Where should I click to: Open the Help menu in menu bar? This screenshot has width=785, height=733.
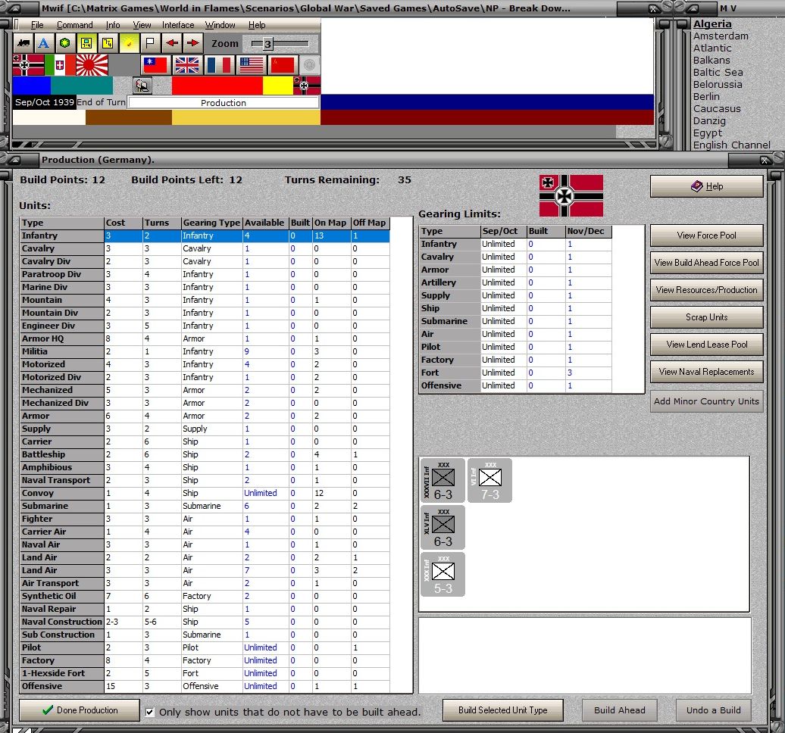pos(257,25)
